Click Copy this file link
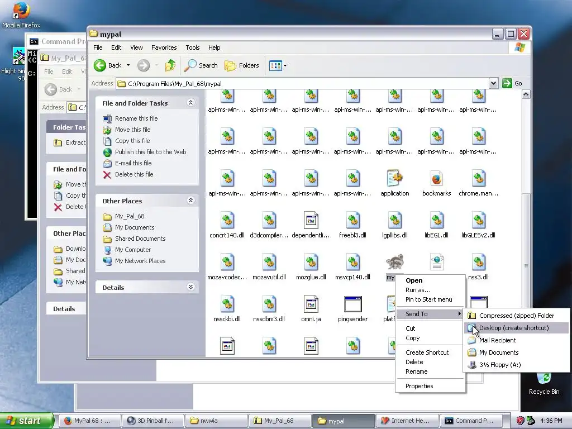Image resolution: width=572 pixels, height=429 pixels. click(132, 141)
